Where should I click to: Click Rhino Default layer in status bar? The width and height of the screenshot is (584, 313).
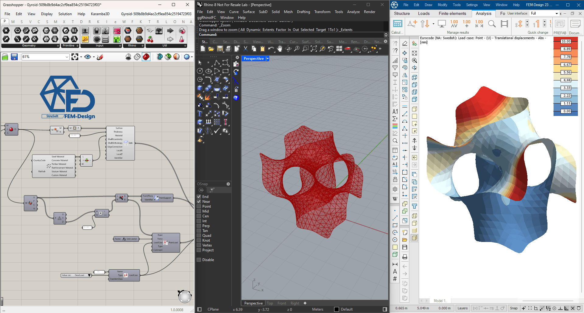(347, 309)
